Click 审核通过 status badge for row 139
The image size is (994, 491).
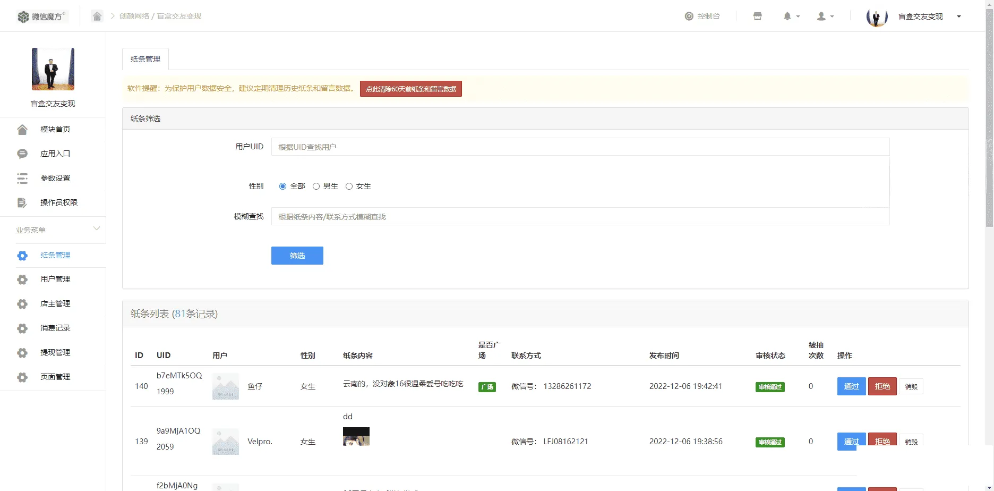click(770, 442)
